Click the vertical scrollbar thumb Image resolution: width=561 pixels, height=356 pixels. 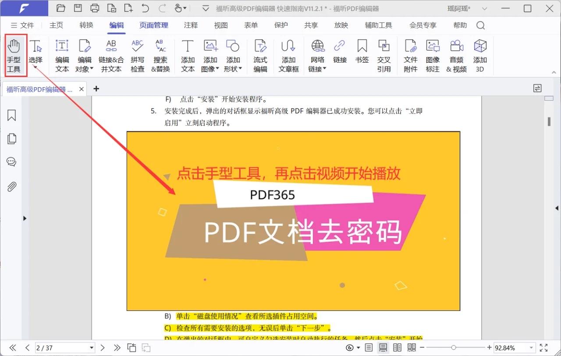click(549, 121)
